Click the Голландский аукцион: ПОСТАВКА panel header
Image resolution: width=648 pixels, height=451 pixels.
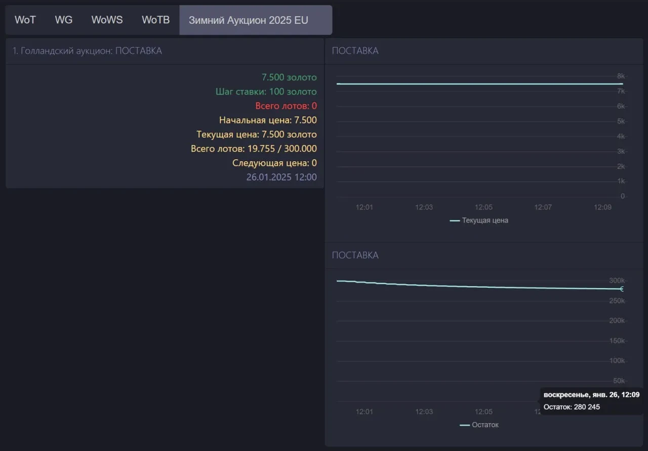pos(87,51)
